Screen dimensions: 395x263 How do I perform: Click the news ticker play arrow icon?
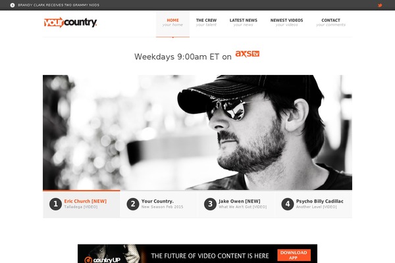[x=13, y=5]
